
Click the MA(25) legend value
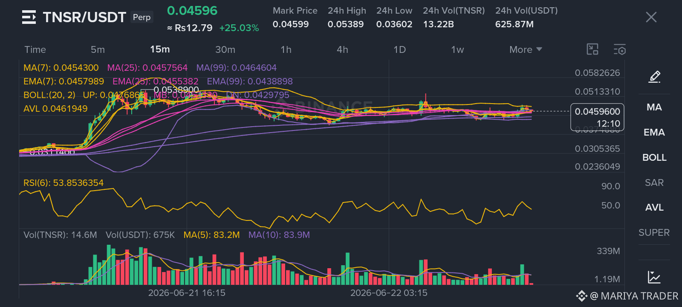click(x=147, y=68)
